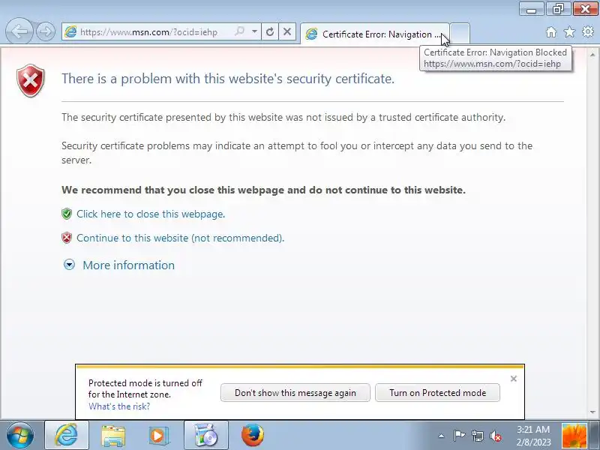
Task: Refresh the page with the reload icon
Action: tap(270, 31)
